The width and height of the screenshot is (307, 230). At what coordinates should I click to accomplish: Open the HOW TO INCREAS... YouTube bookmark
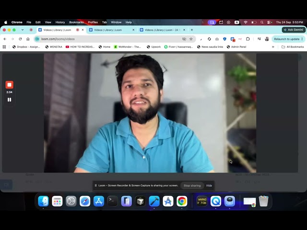point(80,47)
